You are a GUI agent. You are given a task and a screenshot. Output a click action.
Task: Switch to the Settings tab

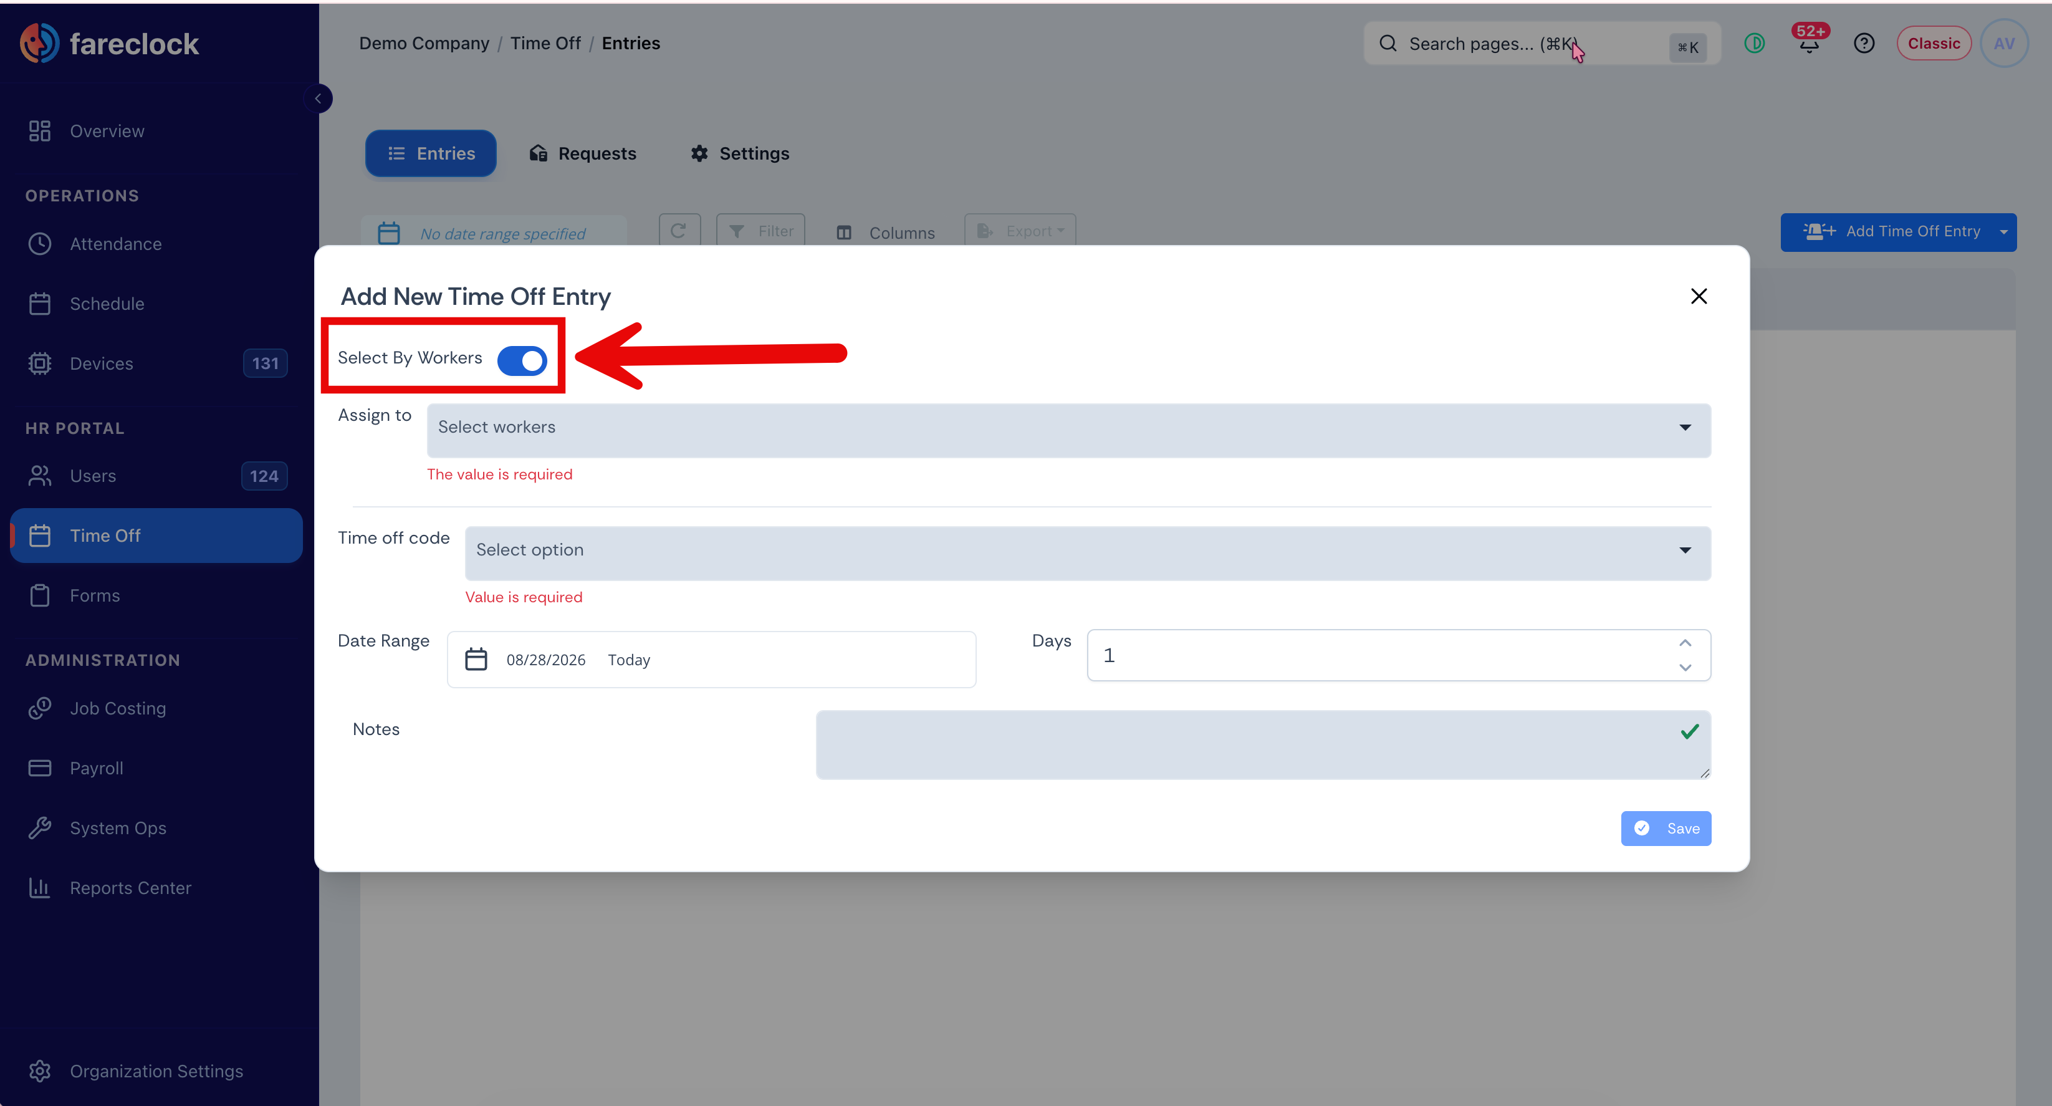739,153
